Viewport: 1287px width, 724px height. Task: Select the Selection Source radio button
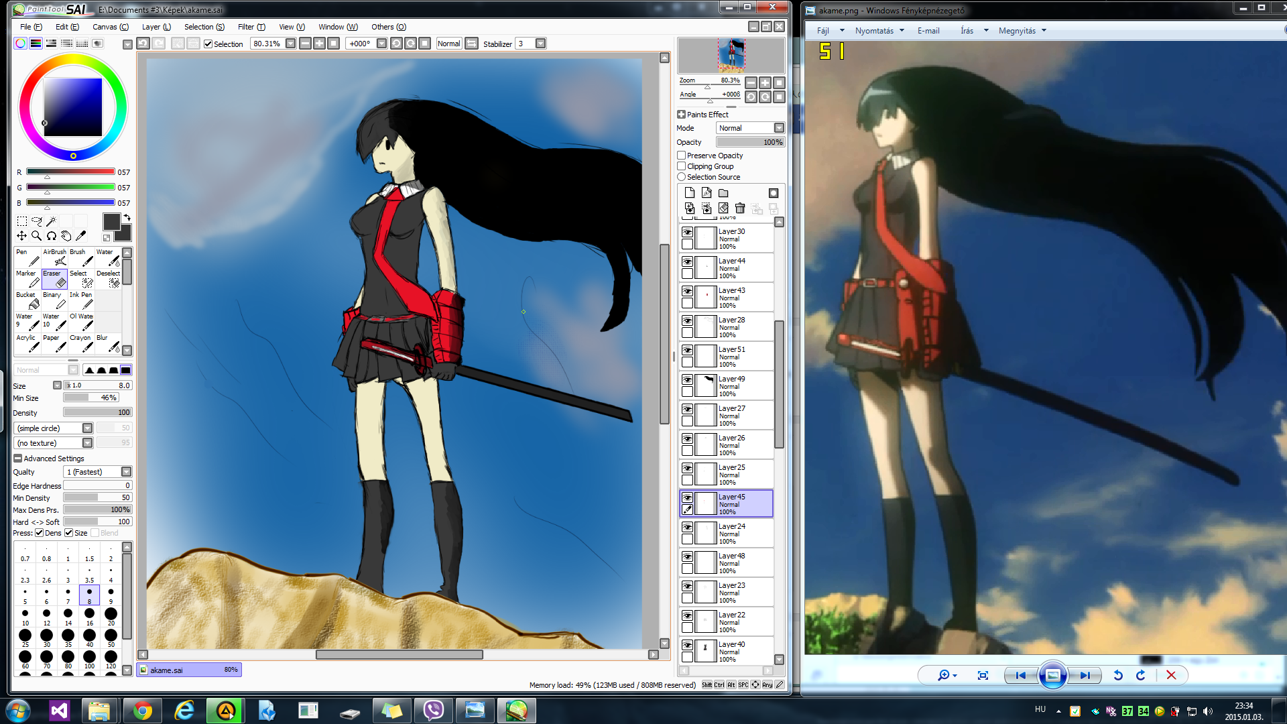point(681,177)
